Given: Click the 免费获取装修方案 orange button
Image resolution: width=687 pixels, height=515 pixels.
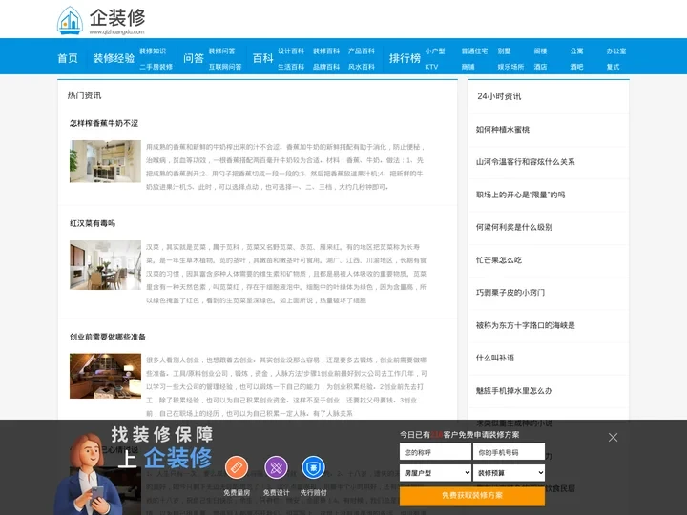Looking at the screenshot, I should point(472,495).
